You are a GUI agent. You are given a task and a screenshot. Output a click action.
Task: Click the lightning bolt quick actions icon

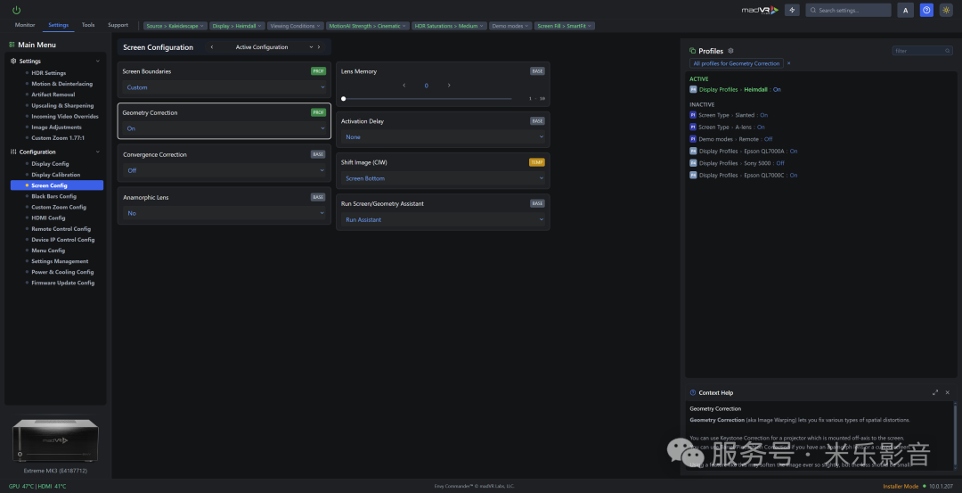pos(793,10)
